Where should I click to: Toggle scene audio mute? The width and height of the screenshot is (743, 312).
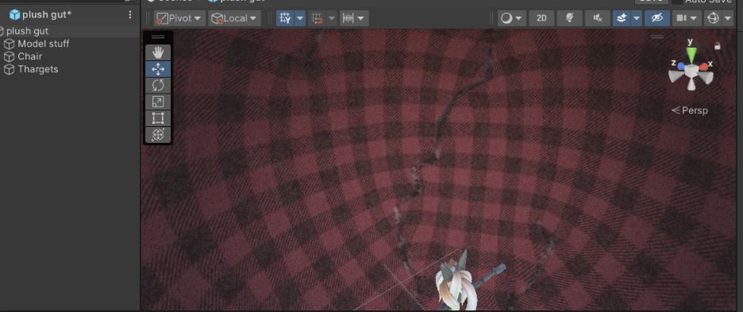[x=597, y=18]
